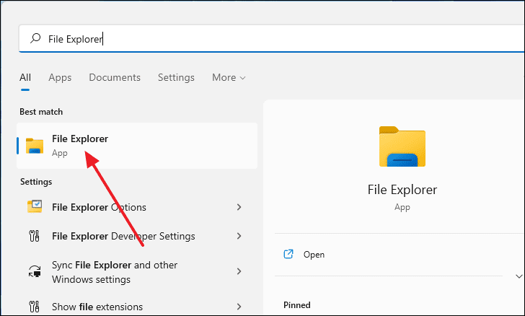Expand the File Explorer Options chevron
The width and height of the screenshot is (525, 316).
point(239,207)
